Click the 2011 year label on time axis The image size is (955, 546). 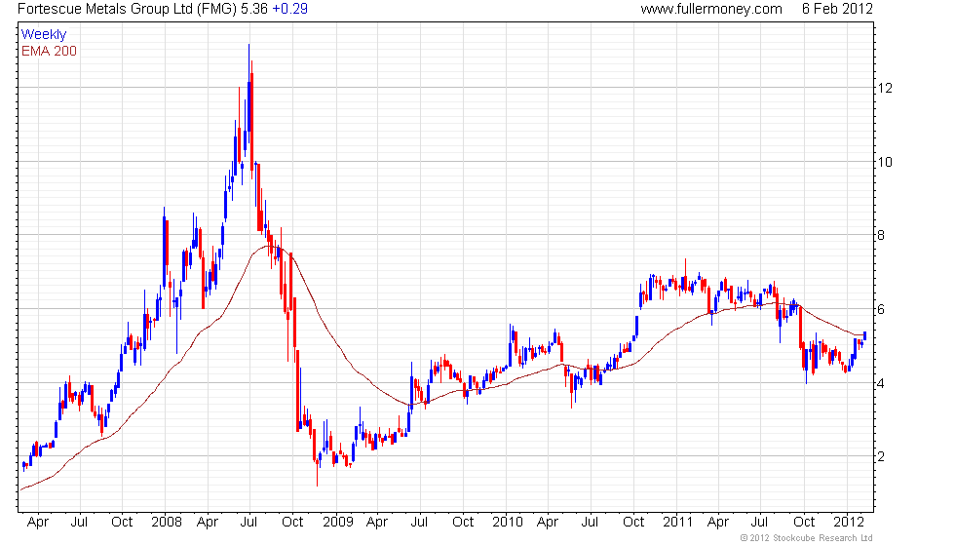point(678,523)
